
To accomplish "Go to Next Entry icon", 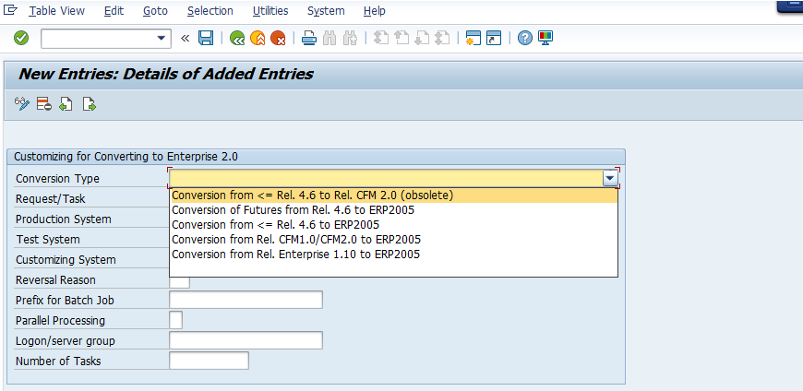I will 90,104.
